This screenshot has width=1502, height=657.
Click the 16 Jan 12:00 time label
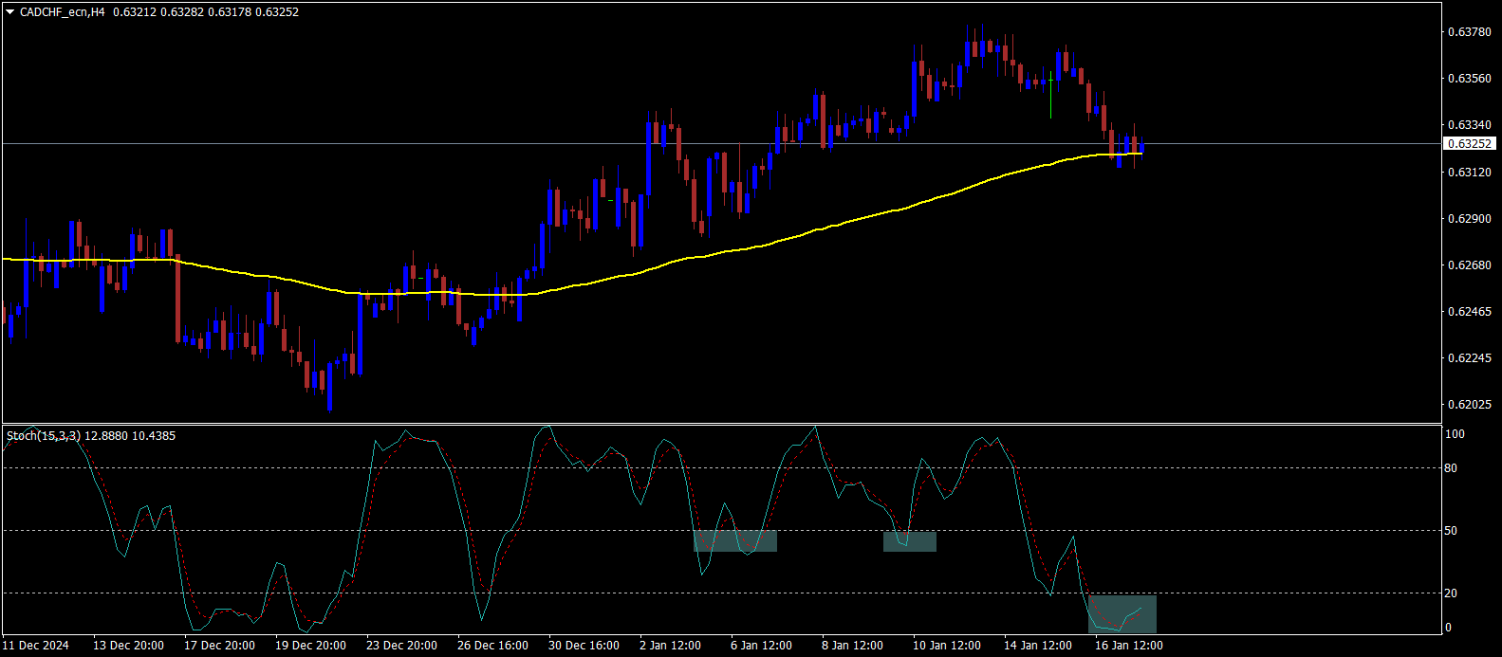click(1129, 646)
